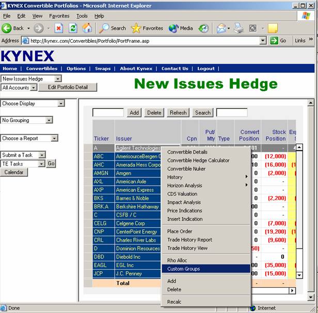Image resolution: width=318 pixels, height=313 pixels.
Task: Click the Search magnifier toolbar icon
Action: (x=104, y=28)
